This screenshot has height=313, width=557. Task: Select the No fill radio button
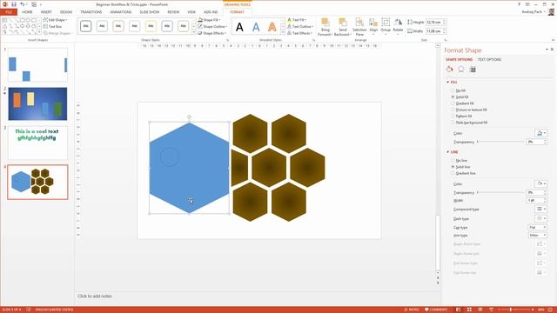click(x=453, y=90)
